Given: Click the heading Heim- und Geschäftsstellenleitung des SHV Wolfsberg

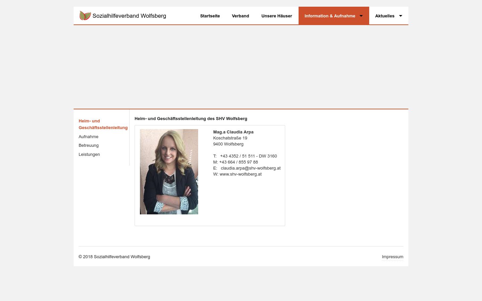Looking at the screenshot, I should (191, 118).
